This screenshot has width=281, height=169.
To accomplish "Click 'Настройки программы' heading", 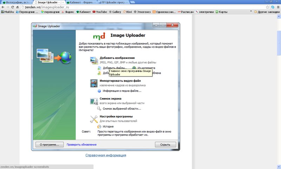I will tap(116, 117).
